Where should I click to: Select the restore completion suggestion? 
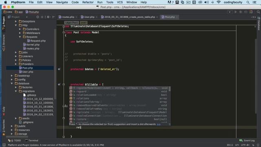tap(119, 119)
